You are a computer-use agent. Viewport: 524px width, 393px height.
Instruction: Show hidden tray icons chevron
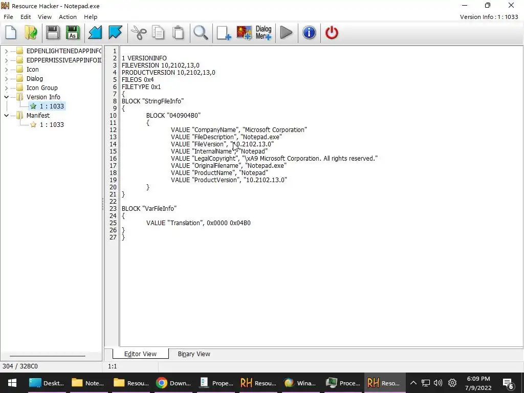(x=413, y=383)
